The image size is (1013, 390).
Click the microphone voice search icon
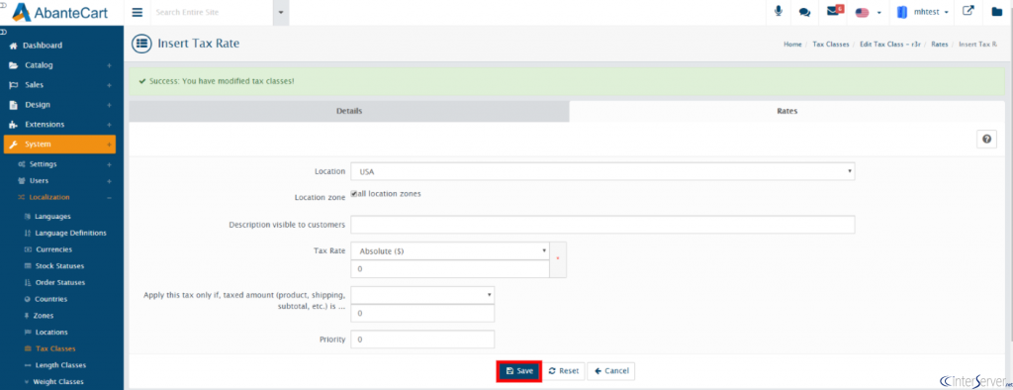tap(779, 12)
